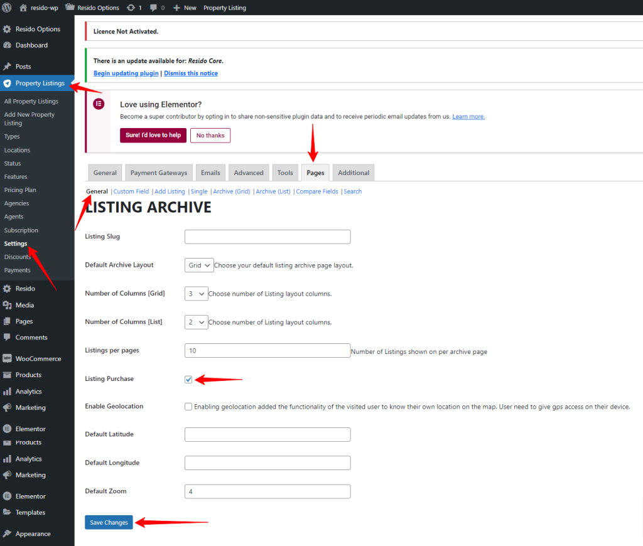
Task: Change Number of Columns [Grid] dropdown
Action: coord(197,293)
